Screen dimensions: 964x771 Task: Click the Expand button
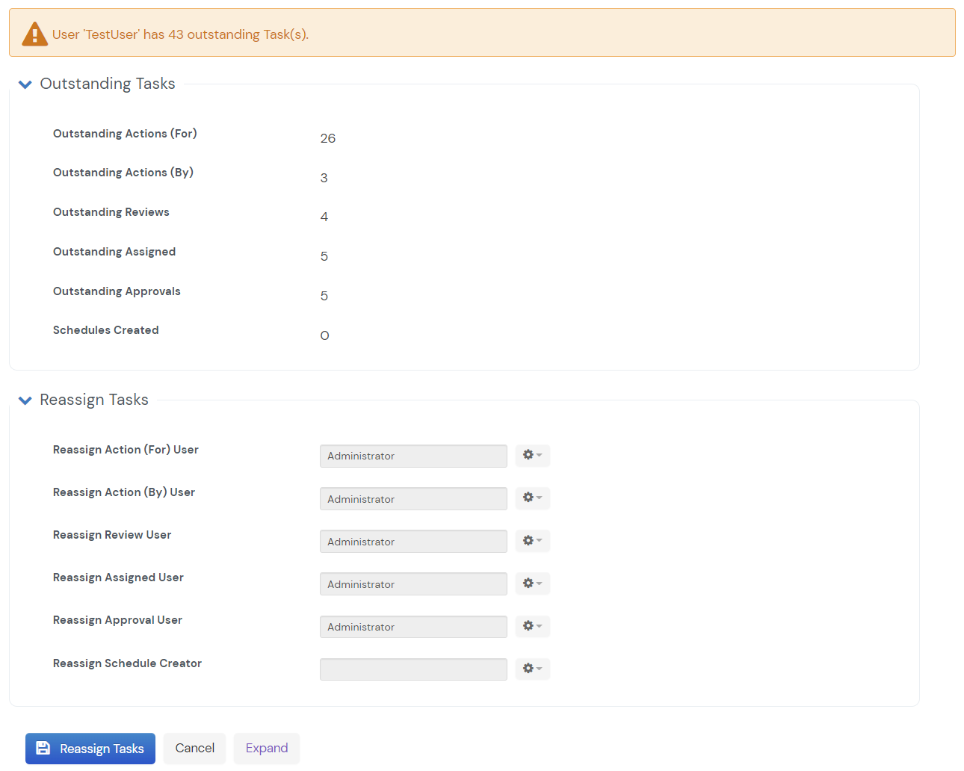[x=267, y=748]
